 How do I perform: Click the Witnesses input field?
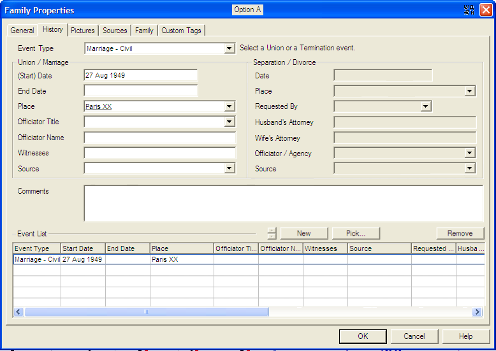(x=160, y=153)
